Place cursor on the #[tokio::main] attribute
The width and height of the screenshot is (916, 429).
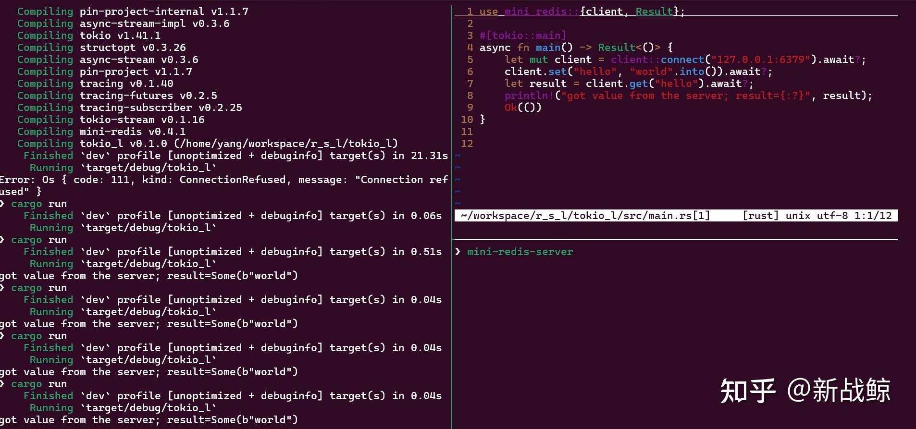click(523, 36)
